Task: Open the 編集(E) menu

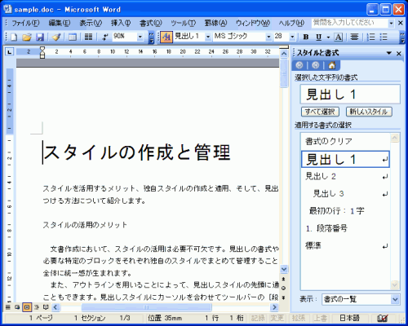Action: click(x=60, y=24)
